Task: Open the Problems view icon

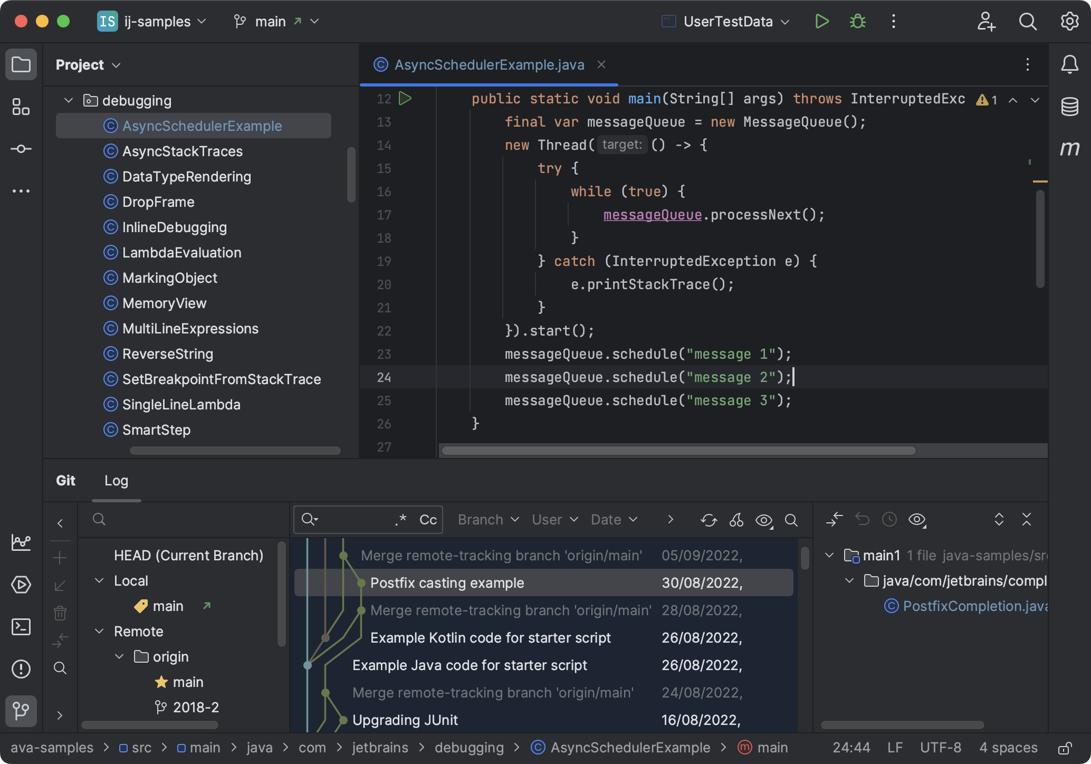Action: click(x=21, y=669)
